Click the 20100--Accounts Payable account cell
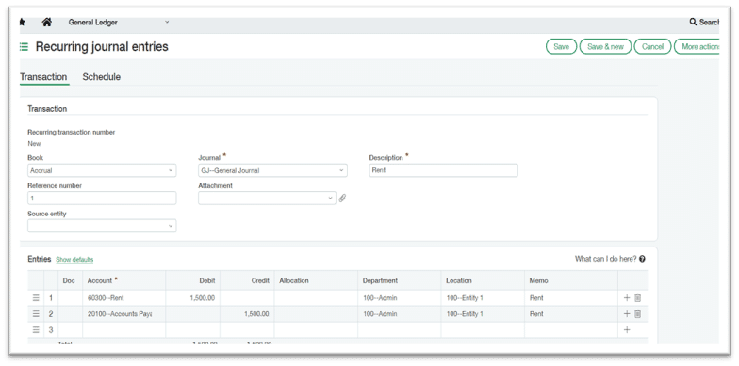Image resolution: width=739 pixels, height=366 pixels. (x=124, y=314)
